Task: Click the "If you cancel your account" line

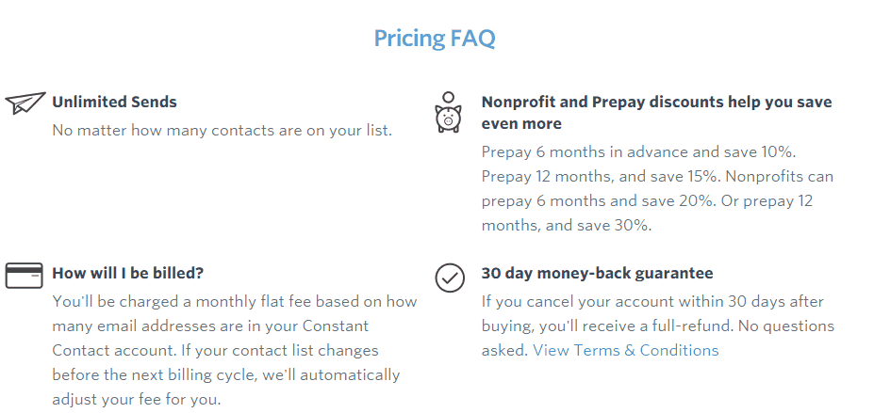Action: pos(652,301)
